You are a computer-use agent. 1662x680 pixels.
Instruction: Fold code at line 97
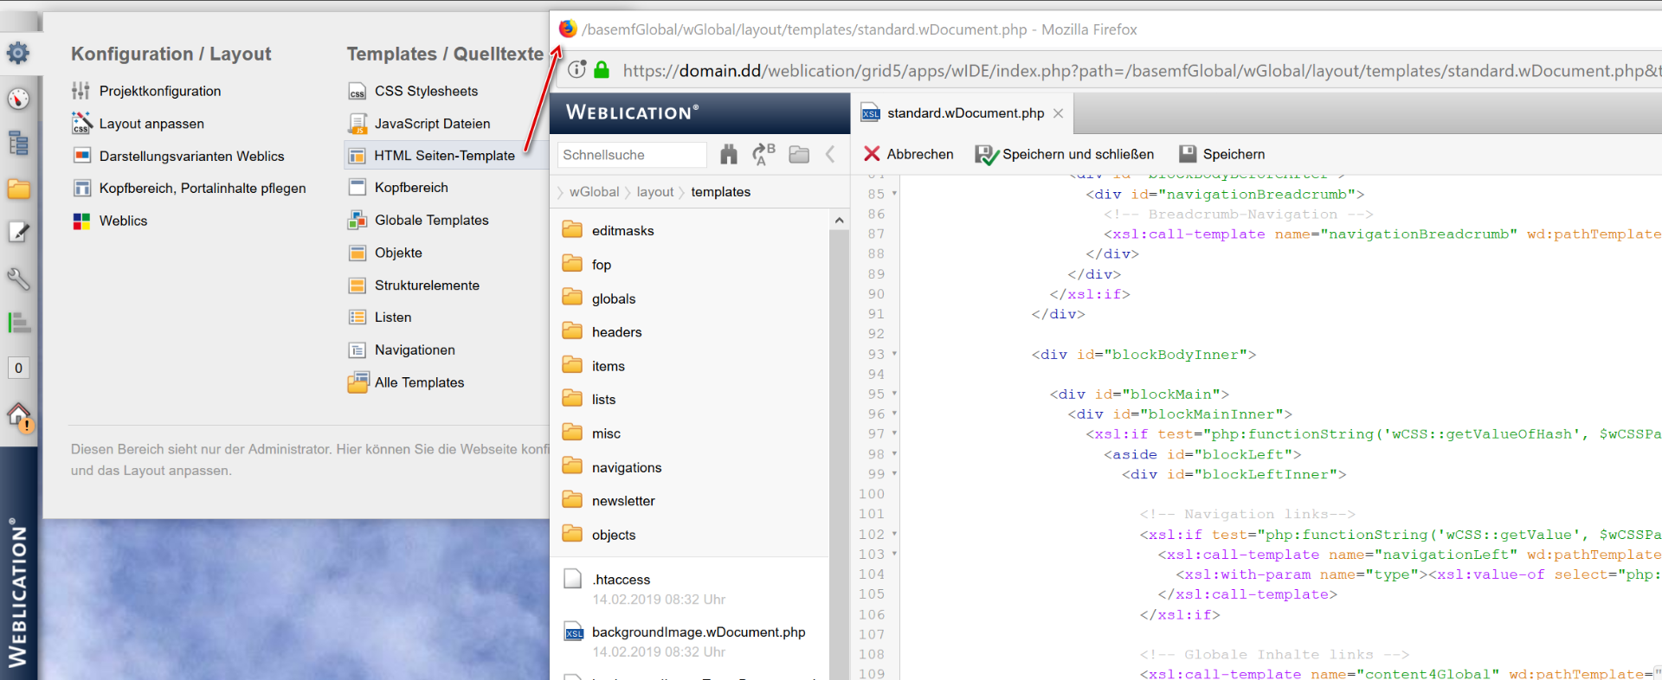(894, 433)
